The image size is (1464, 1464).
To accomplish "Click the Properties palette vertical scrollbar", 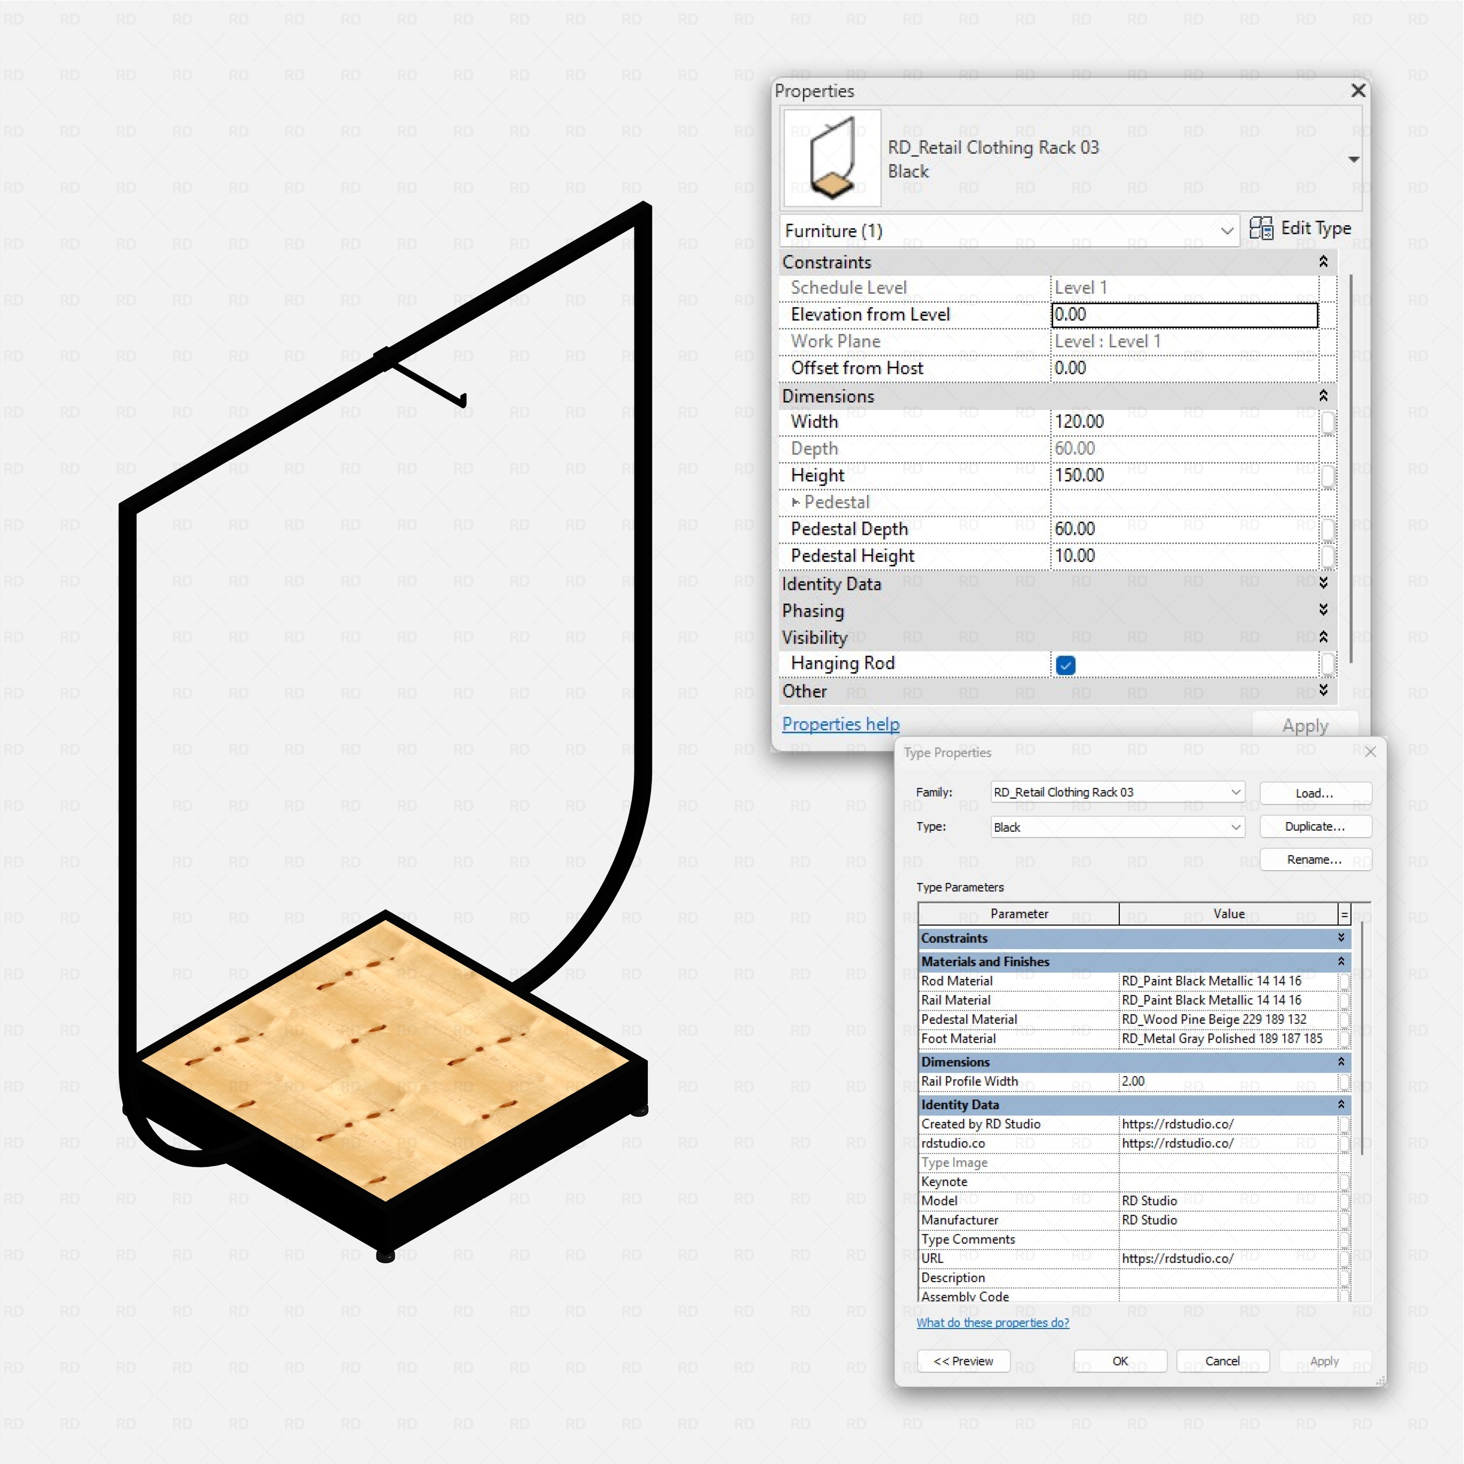I will [x=1351, y=469].
